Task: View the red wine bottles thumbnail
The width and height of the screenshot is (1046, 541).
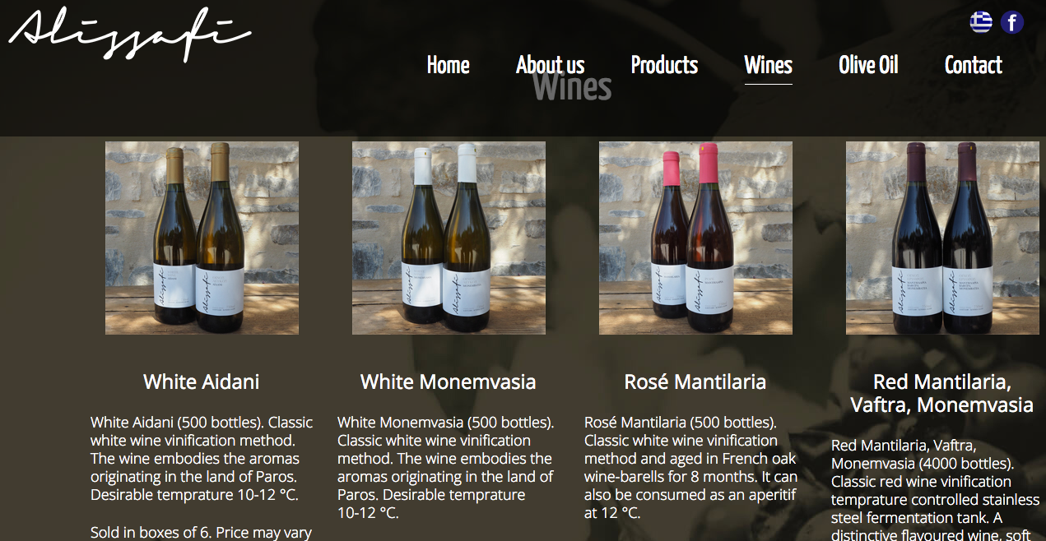Action: 942,238
